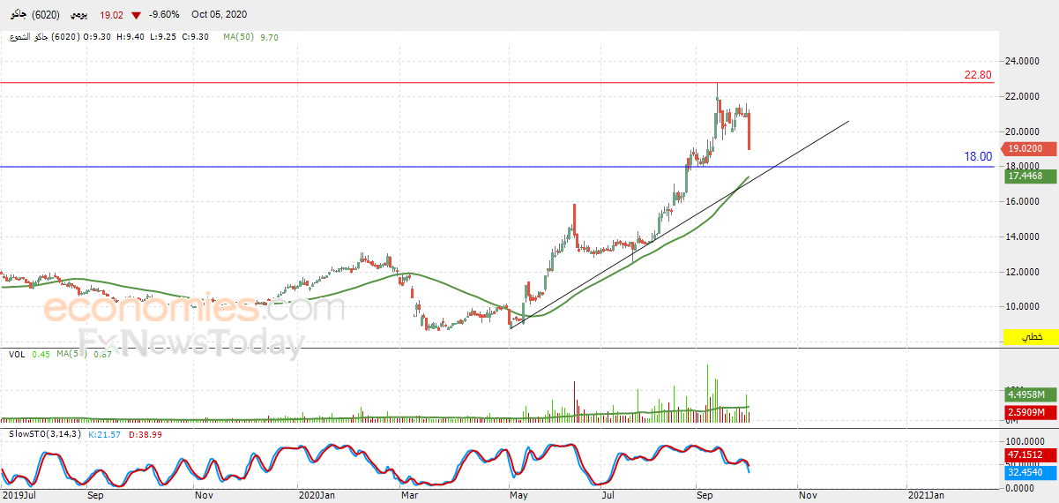Click the green 17.4468 moving average tag
The image size is (1059, 503).
1027,176
